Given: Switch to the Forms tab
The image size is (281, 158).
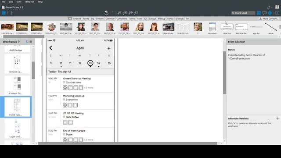Looking at the screenshot, I should pos(132,18).
